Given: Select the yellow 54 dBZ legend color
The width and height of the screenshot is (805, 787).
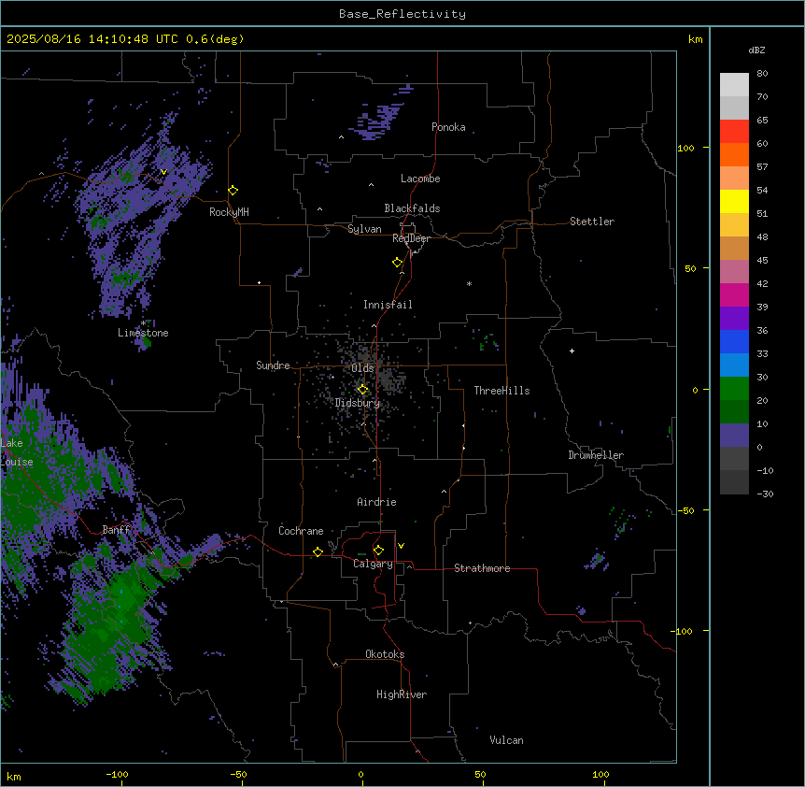Looking at the screenshot, I should click(734, 201).
